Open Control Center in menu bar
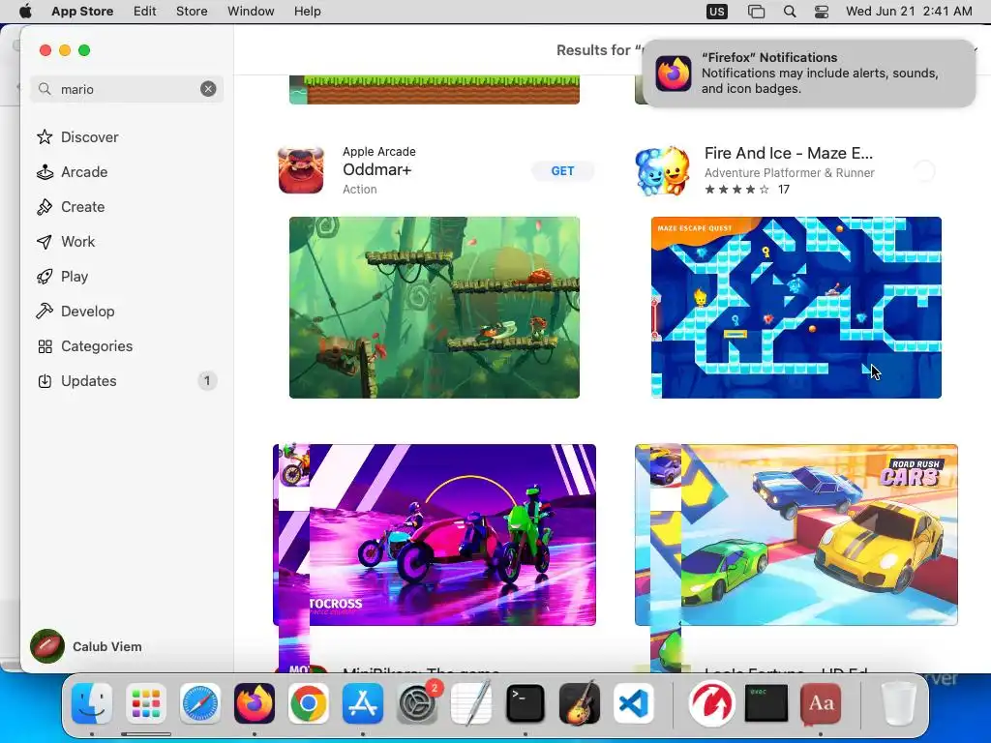 [822, 12]
